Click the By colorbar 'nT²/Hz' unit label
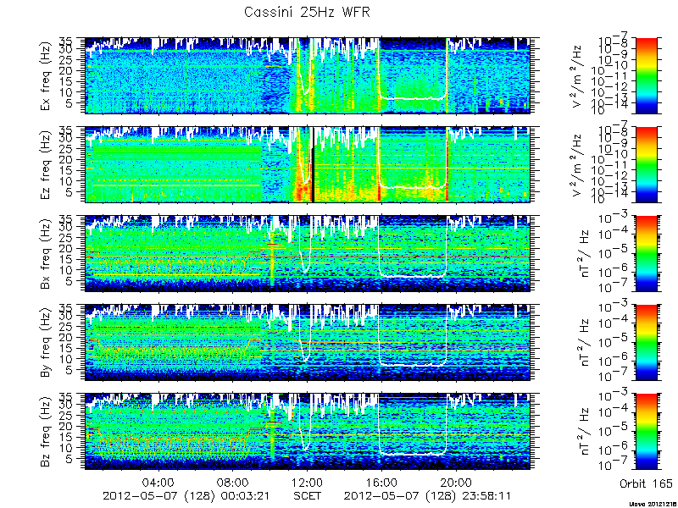Screen dimensions: 678x508 (x=586, y=343)
